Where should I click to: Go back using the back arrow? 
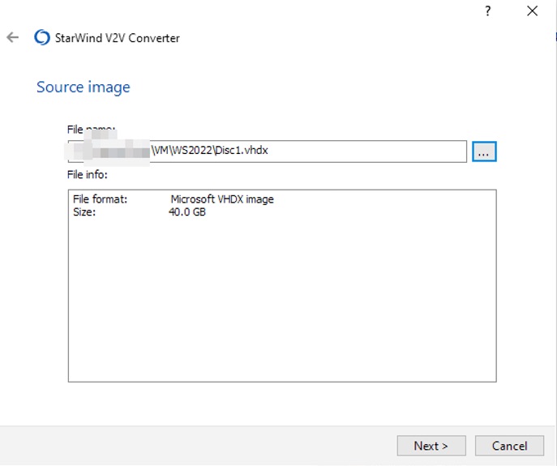[12, 37]
